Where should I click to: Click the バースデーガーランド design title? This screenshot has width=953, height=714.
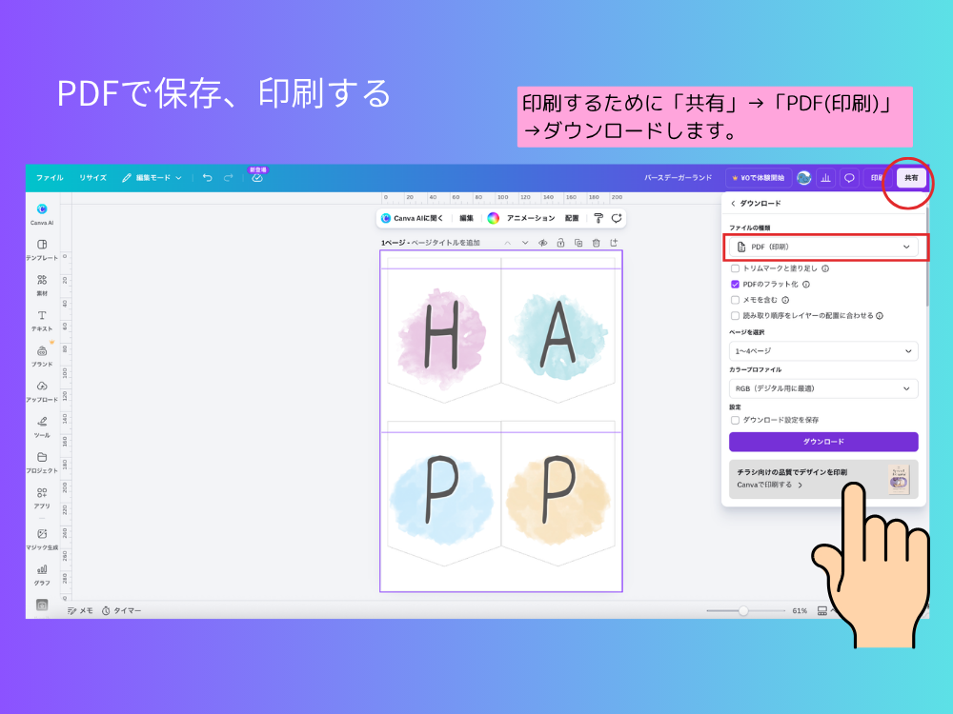point(678,178)
